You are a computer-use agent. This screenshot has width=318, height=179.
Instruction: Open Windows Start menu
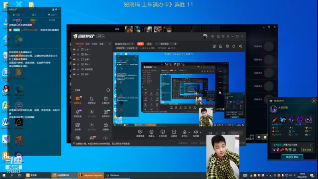point(4,175)
